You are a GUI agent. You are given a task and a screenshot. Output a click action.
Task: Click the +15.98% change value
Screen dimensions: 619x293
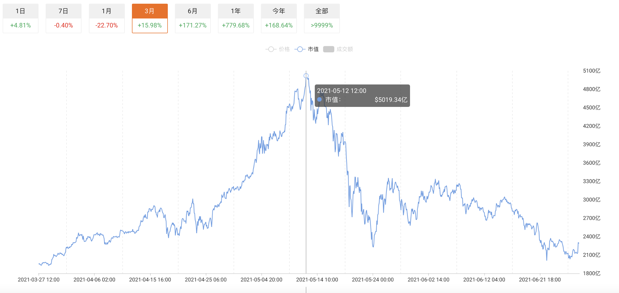click(150, 25)
